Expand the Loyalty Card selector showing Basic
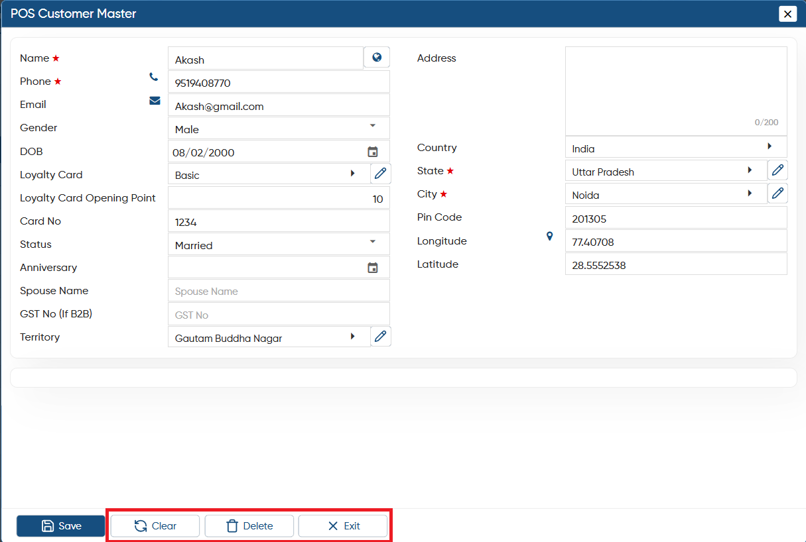This screenshot has height=542, width=806. click(269, 174)
